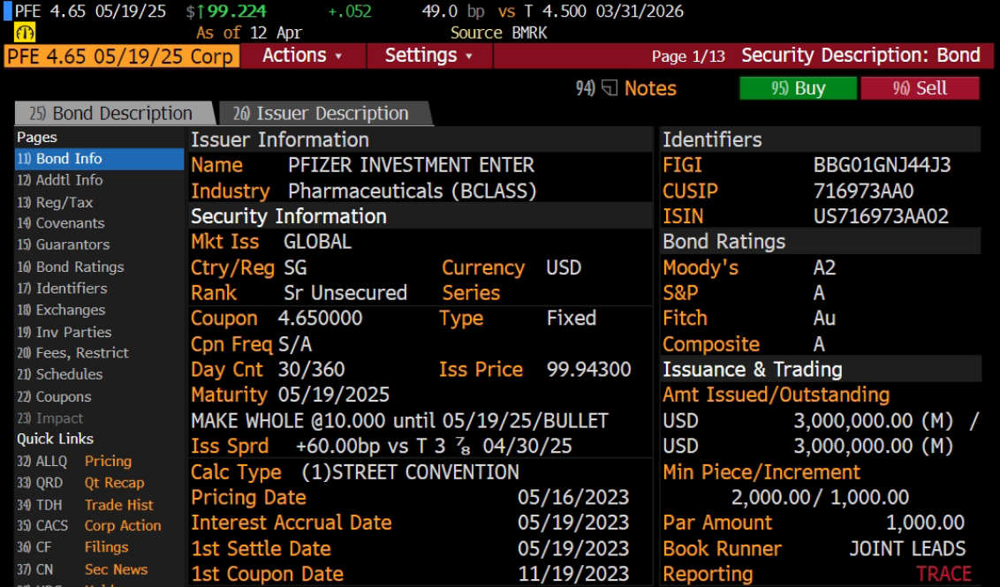Click the TRACE reporting value
This screenshot has height=587, width=1000.
pyautogui.click(x=943, y=575)
